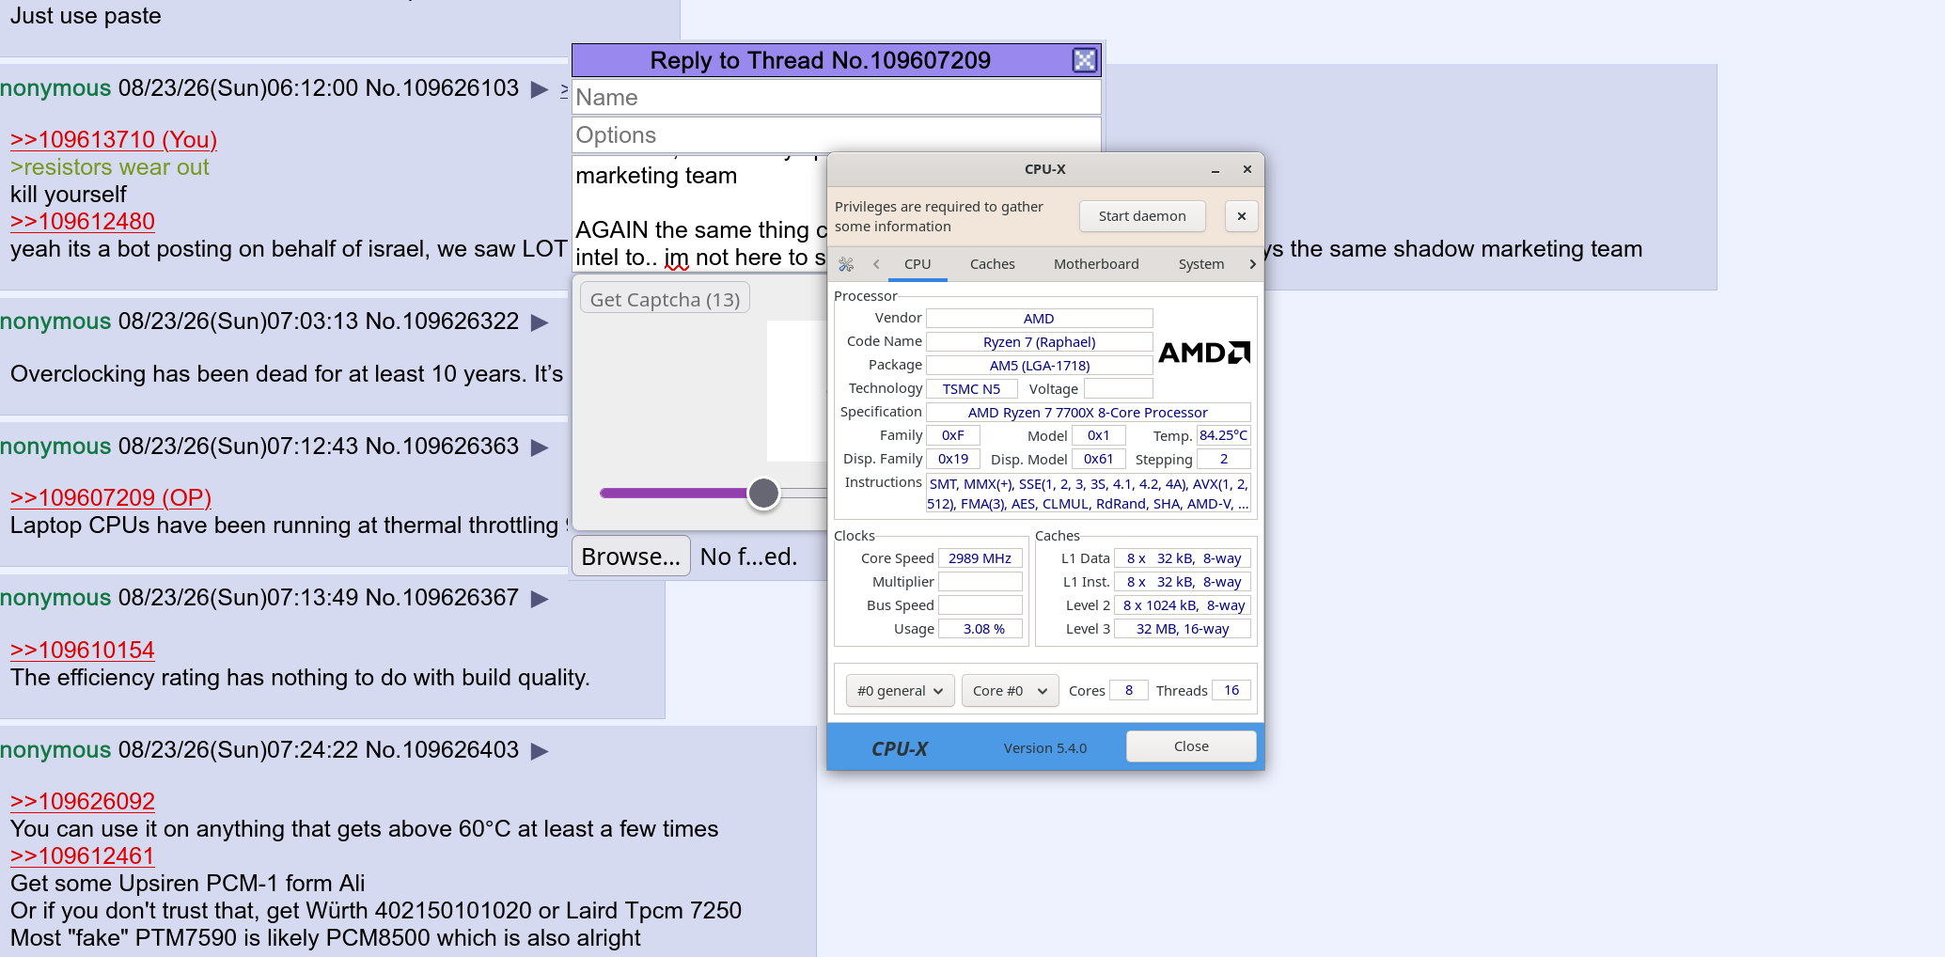
Task: Select Disp. Family value 0x19
Action: click(x=953, y=459)
